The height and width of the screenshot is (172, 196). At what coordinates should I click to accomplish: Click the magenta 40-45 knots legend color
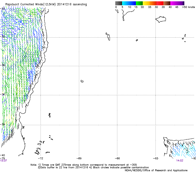click(174, 3)
